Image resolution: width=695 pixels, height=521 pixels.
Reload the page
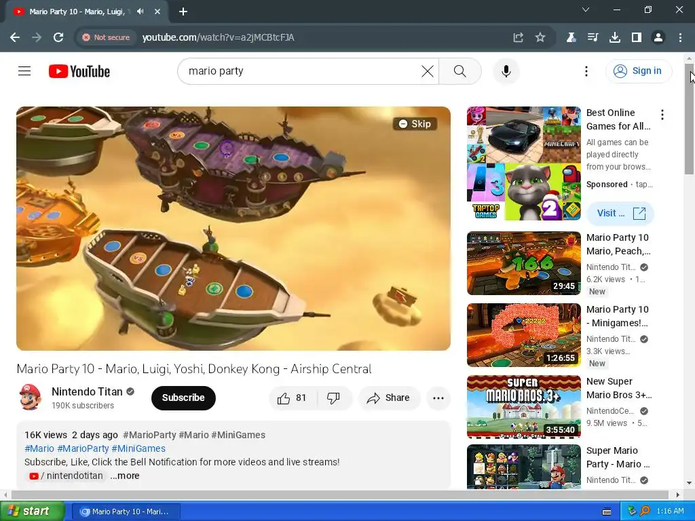click(x=58, y=38)
